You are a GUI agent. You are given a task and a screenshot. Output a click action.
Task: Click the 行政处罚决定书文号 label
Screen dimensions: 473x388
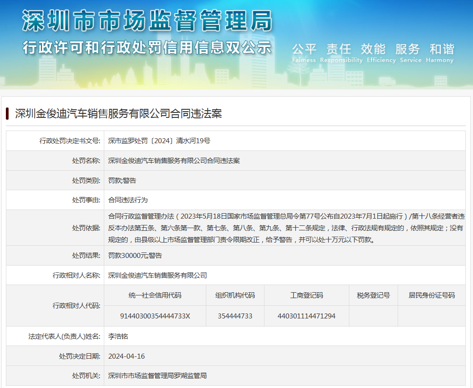coord(70,141)
